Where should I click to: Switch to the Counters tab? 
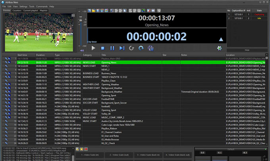tap(17, 11)
